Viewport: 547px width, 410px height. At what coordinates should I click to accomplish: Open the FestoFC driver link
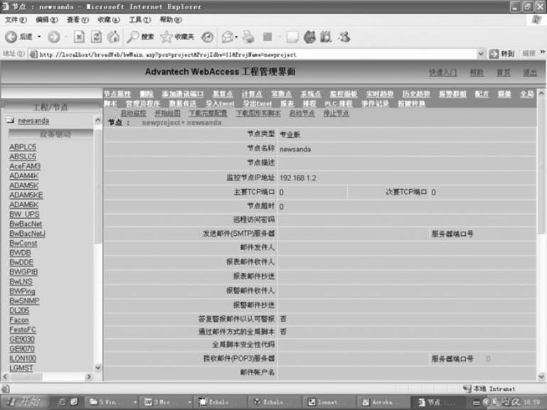(23, 330)
